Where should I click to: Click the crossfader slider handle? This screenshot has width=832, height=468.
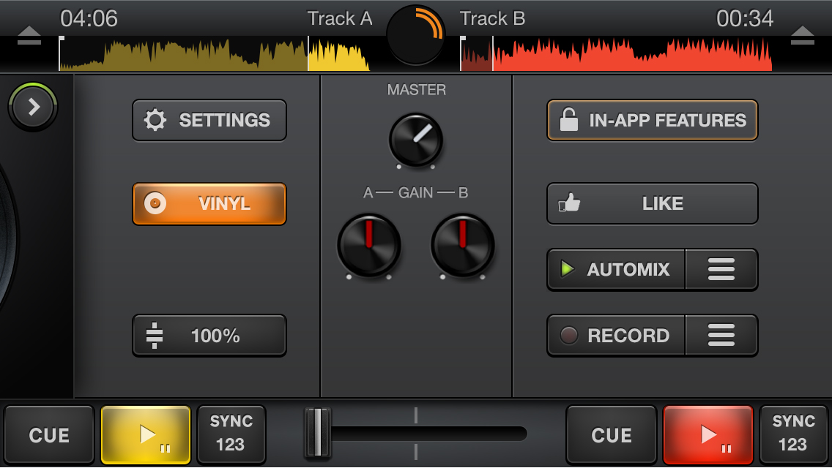point(318,434)
